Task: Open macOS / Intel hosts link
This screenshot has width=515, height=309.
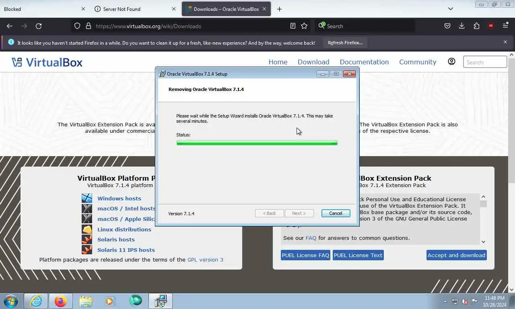Action: click(126, 208)
